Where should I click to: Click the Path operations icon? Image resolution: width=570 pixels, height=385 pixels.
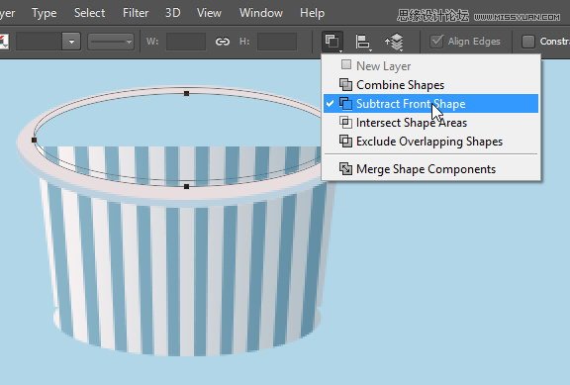pyautogui.click(x=332, y=42)
